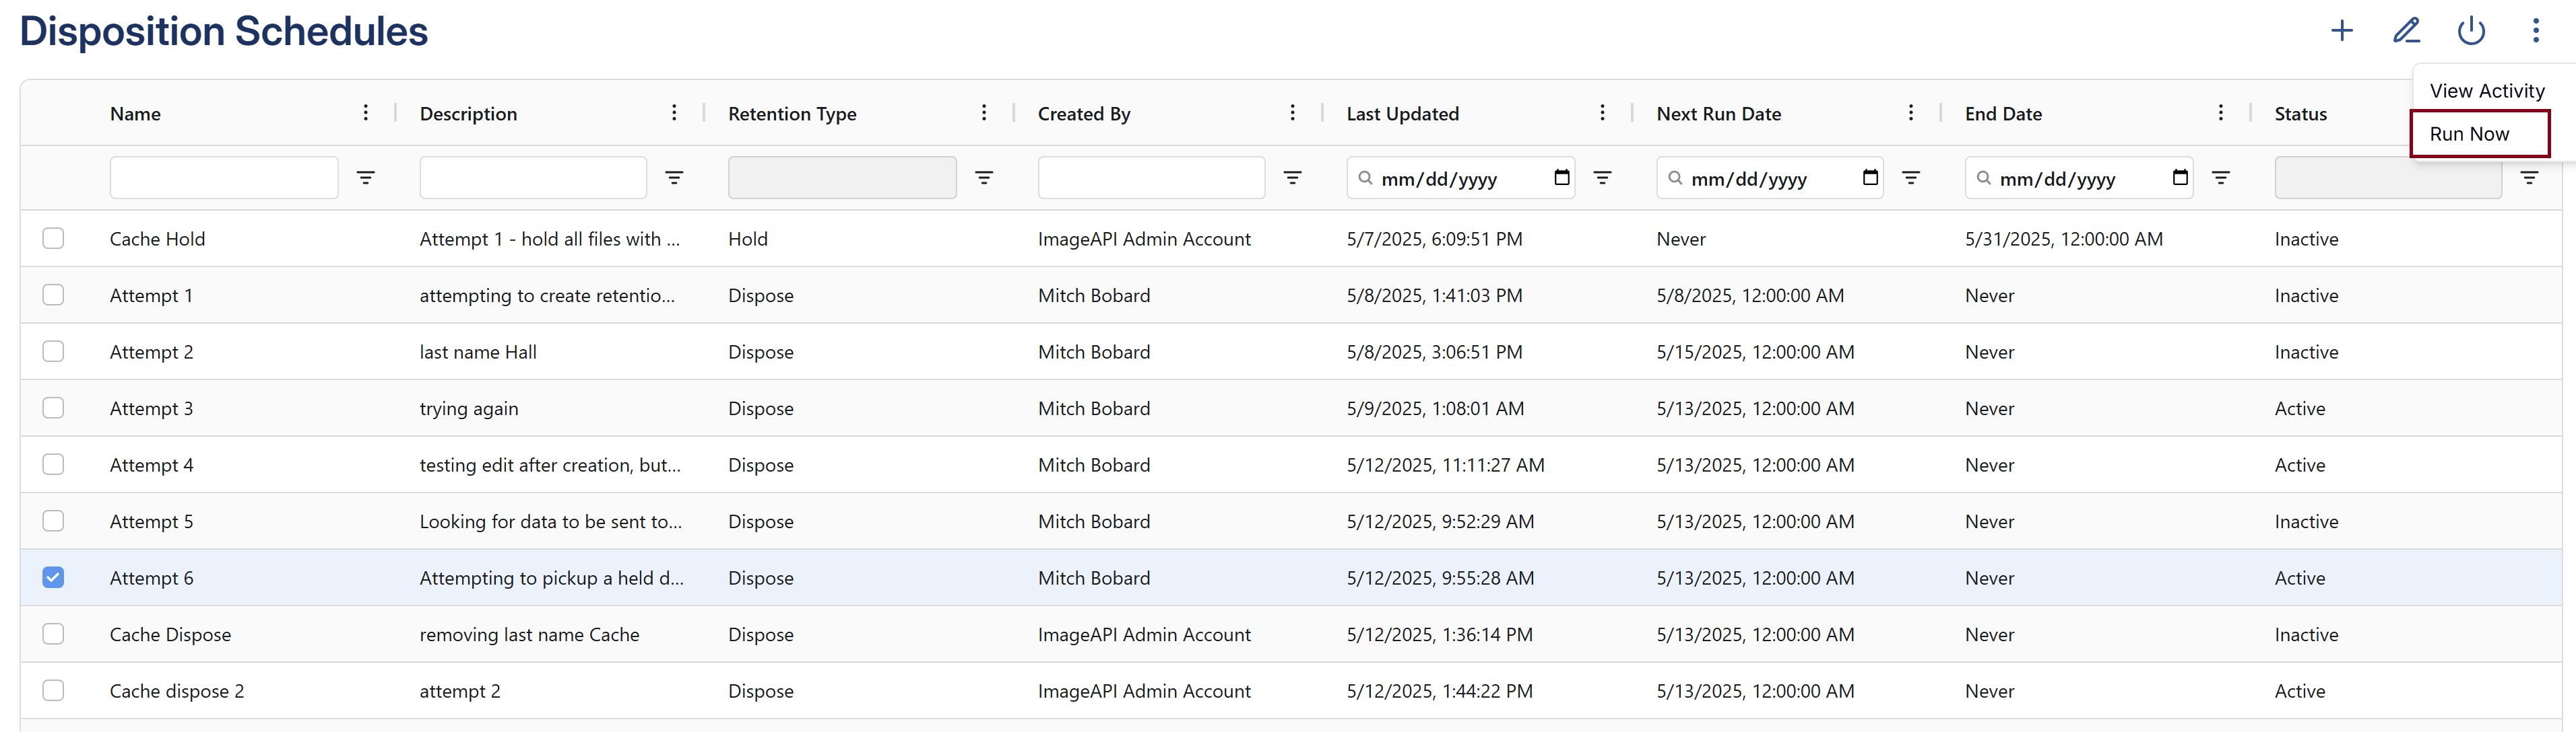Sort by the Retention Type column header
This screenshot has width=2576, height=732.
coord(792,114)
